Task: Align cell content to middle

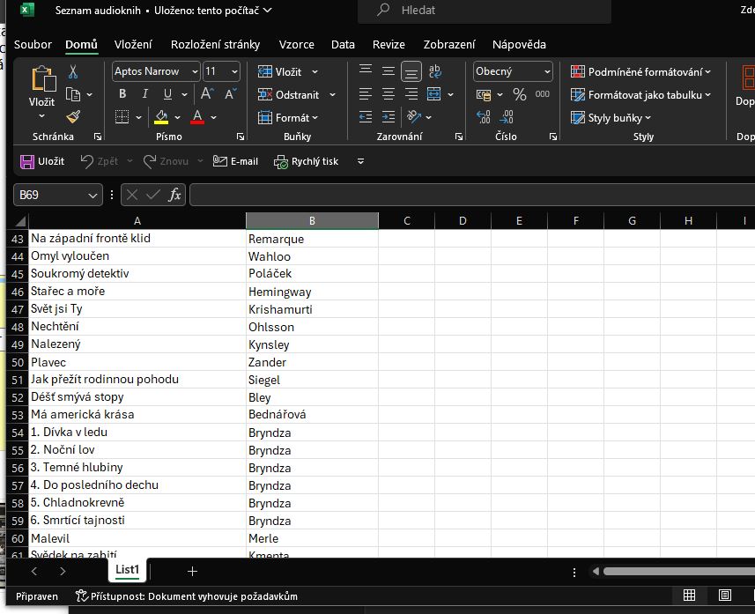Action: pos(389,71)
